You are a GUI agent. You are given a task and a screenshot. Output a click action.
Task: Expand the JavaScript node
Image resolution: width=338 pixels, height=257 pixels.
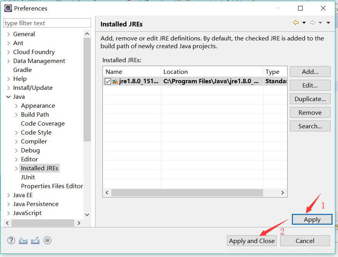coord(9,213)
